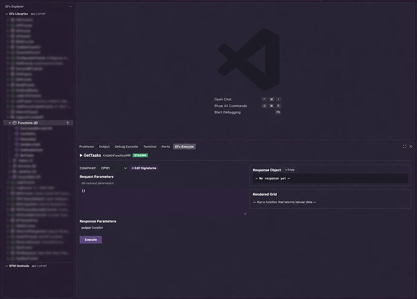Click the 'Show All Commands' hint

point(231,106)
